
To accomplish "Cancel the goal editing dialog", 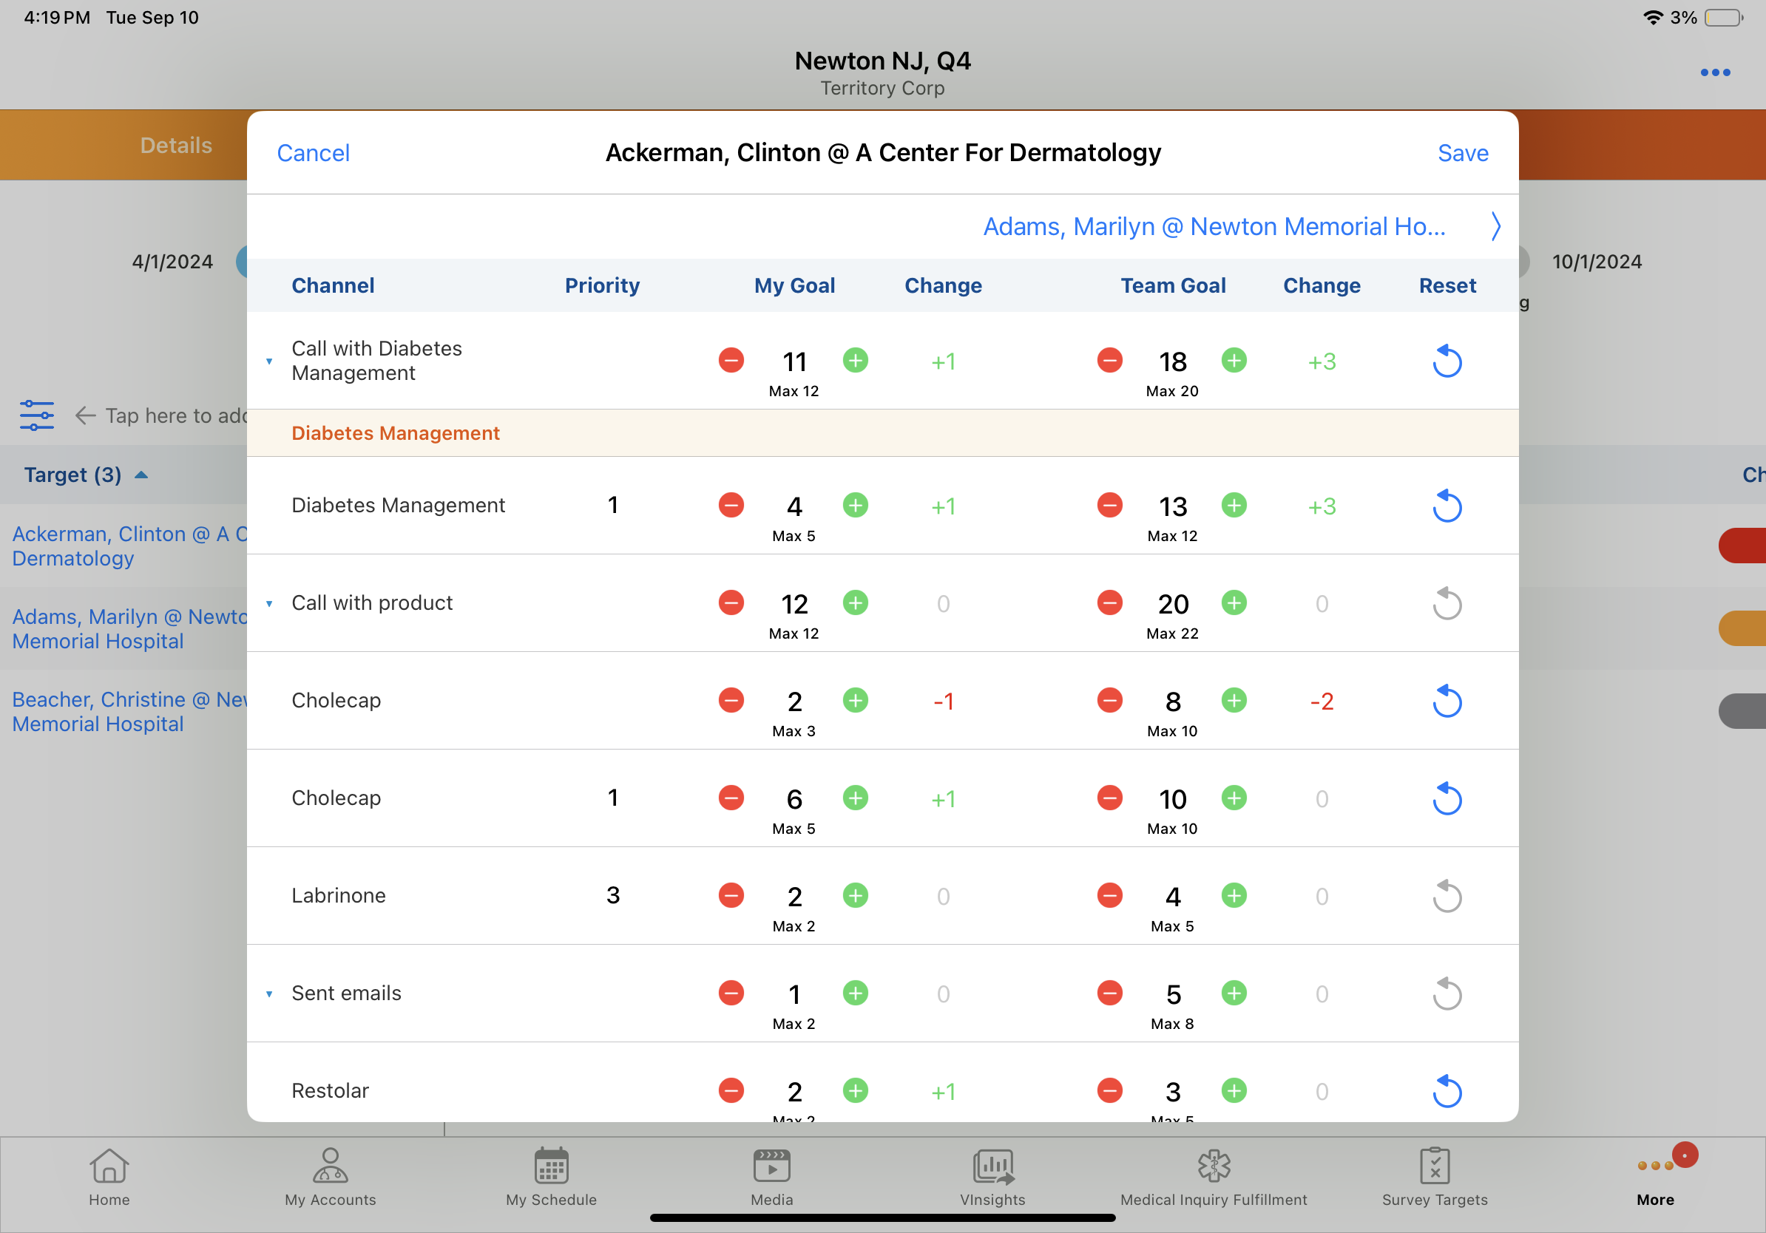I will point(313,153).
